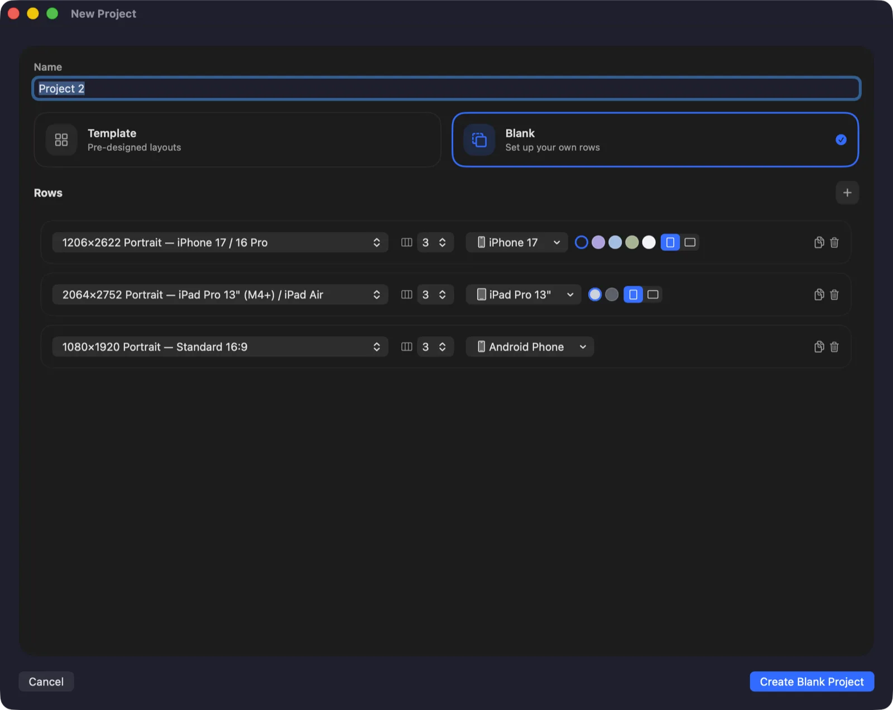
Task: Pick the dark blue-outlined iPhone color
Action: tap(581, 242)
